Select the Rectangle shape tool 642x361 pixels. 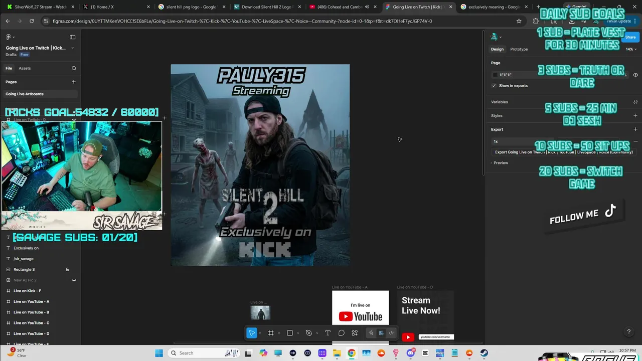click(x=290, y=333)
